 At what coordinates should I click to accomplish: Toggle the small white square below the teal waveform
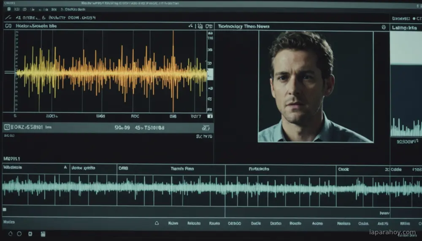click(4, 209)
